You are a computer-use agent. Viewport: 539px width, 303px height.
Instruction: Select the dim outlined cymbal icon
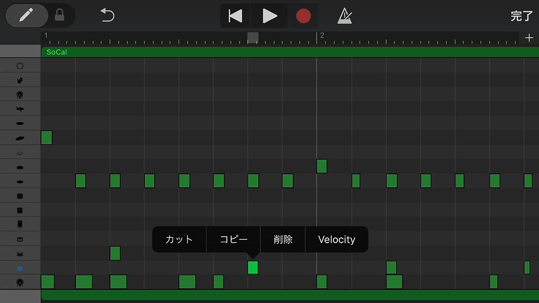[20, 153]
